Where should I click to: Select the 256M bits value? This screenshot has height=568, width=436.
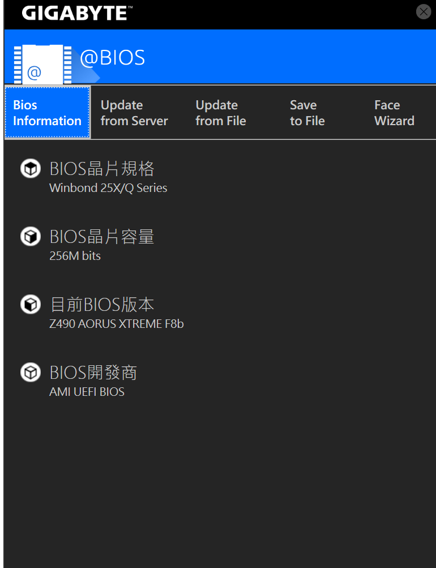point(75,256)
